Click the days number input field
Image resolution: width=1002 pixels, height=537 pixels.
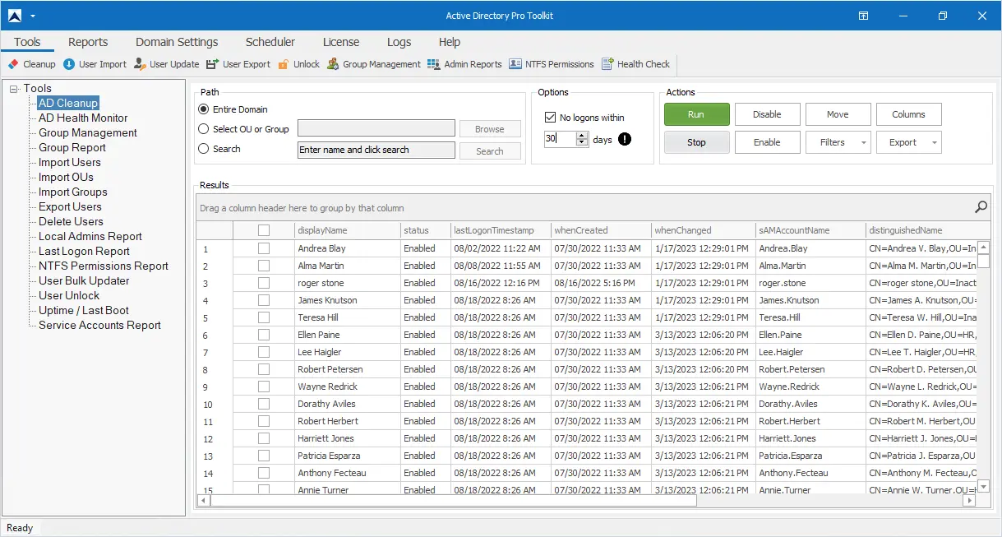(x=560, y=140)
